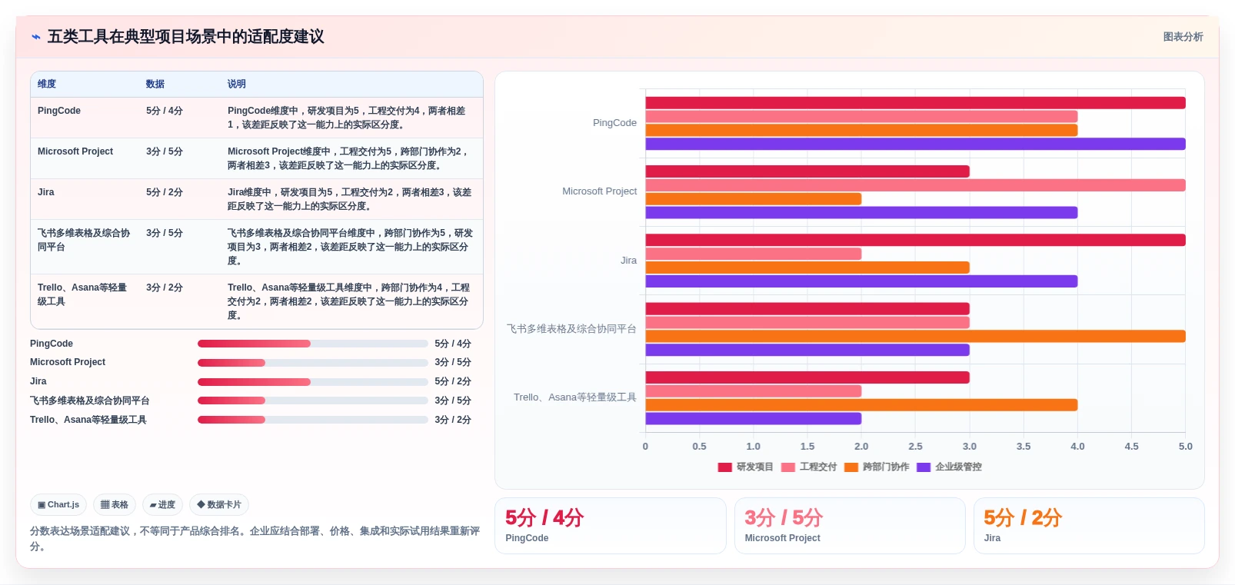Click the 维度 column header

click(x=47, y=84)
